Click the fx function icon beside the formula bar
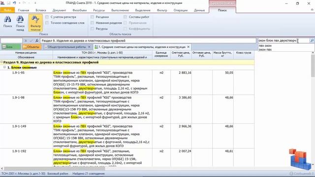The image size is (315, 177). [x=37, y=41]
